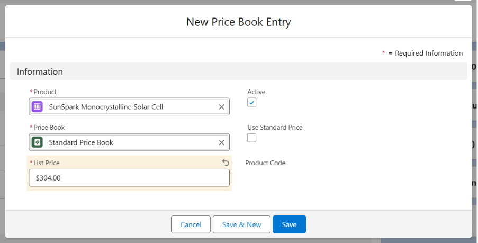Open the Price Book lookup field
The image size is (478, 243).
click(132, 142)
